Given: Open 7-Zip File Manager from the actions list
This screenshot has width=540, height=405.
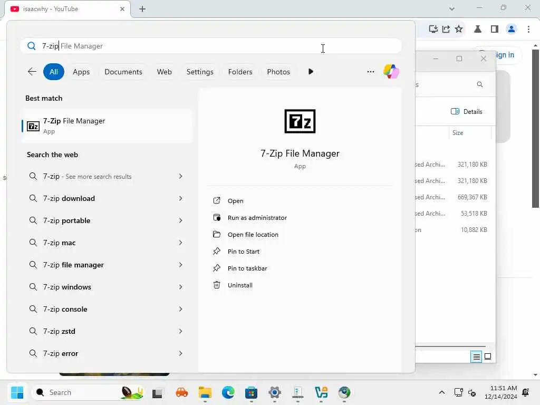Looking at the screenshot, I should coord(235,201).
